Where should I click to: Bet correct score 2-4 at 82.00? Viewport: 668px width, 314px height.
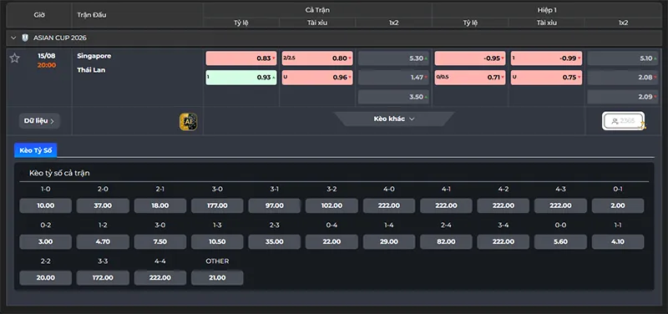446,242
